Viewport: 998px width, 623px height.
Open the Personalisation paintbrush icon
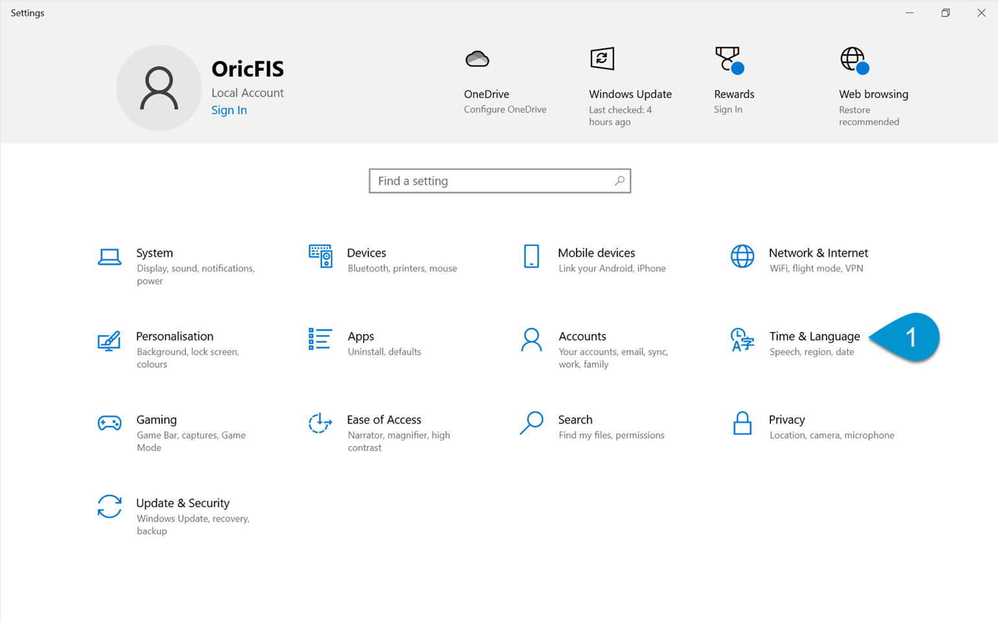pyautogui.click(x=109, y=340)
